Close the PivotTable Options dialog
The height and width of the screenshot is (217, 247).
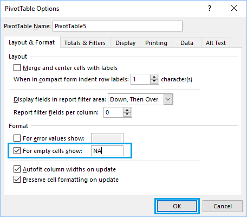[234, 8]
